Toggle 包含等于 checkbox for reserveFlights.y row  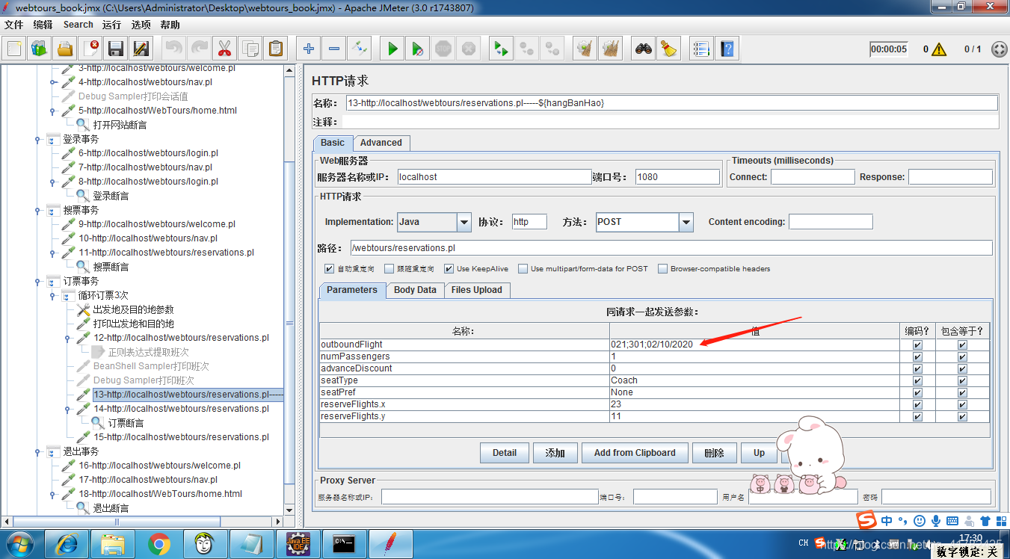point(962,416)
